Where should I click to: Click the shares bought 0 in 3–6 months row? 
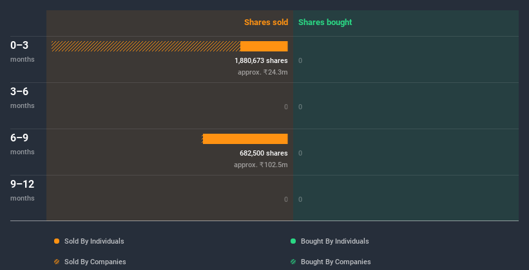(300, 107)
